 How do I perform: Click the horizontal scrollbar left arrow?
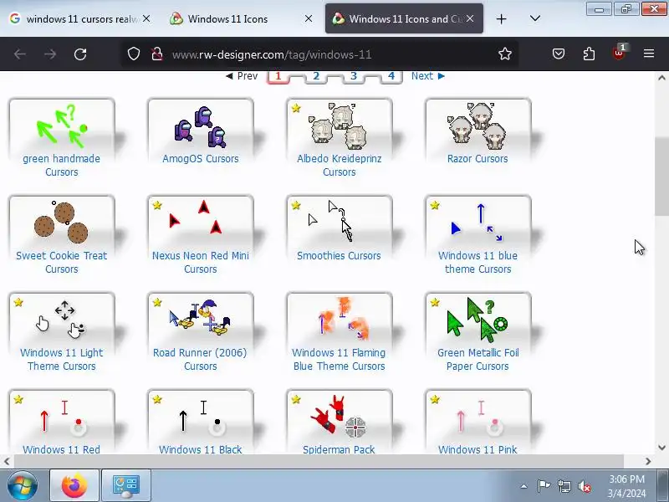click(x=7, y=461)
